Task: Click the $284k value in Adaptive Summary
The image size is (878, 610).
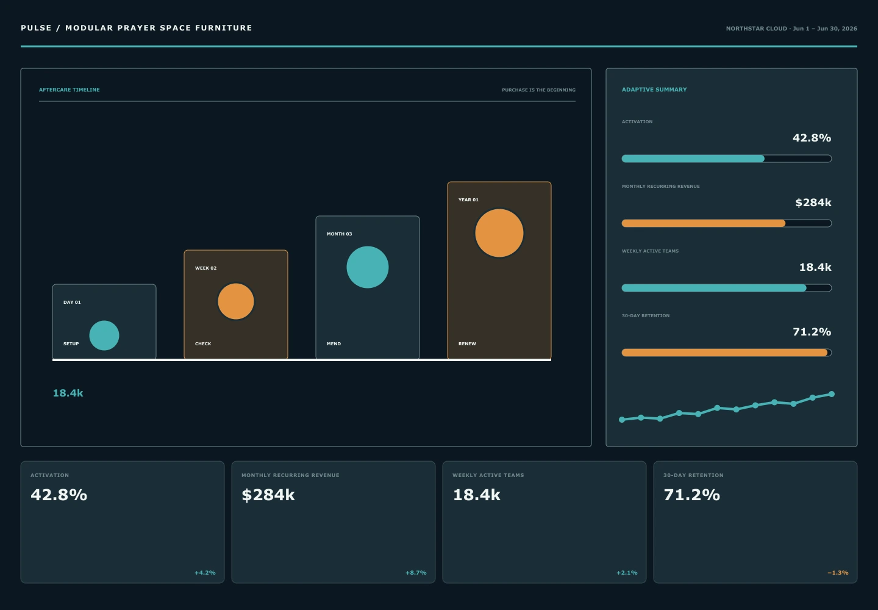Action: click(813, 203)
